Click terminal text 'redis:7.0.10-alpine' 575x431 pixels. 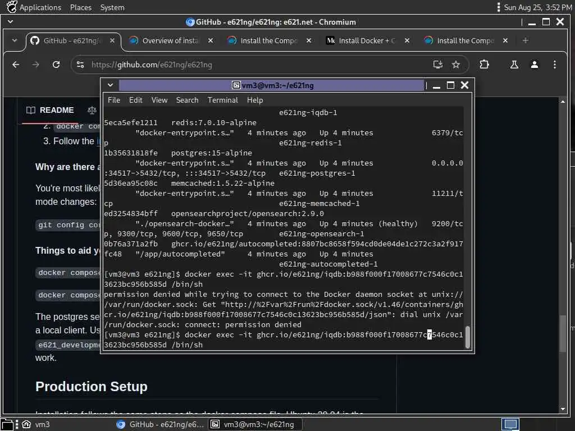[213, 123]
